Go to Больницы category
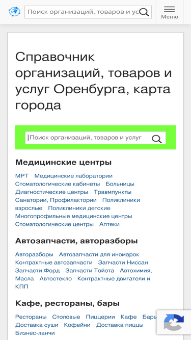 coord(120,184)
